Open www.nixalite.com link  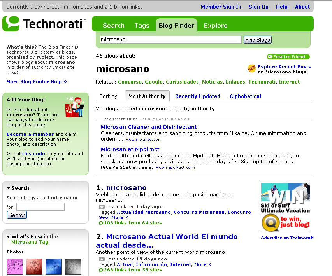[x=144, y=140]
